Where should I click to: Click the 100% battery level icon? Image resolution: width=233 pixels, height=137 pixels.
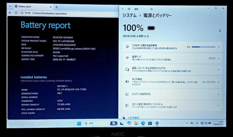point(151,28)
